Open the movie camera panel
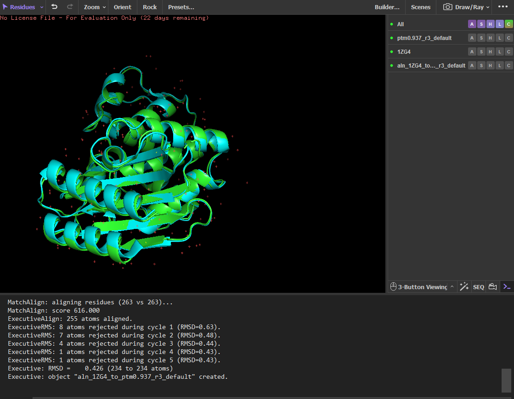This screenshot has width=514, height=399. 492,287
